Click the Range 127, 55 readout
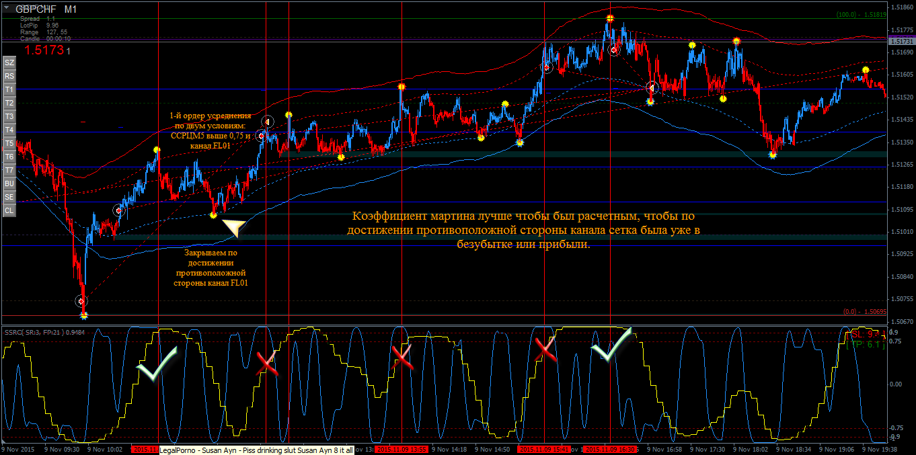Viewport: 916px width, 455px height. pos(44,32)
